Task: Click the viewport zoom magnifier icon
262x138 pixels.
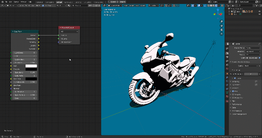Action: [x=222, y=22]
